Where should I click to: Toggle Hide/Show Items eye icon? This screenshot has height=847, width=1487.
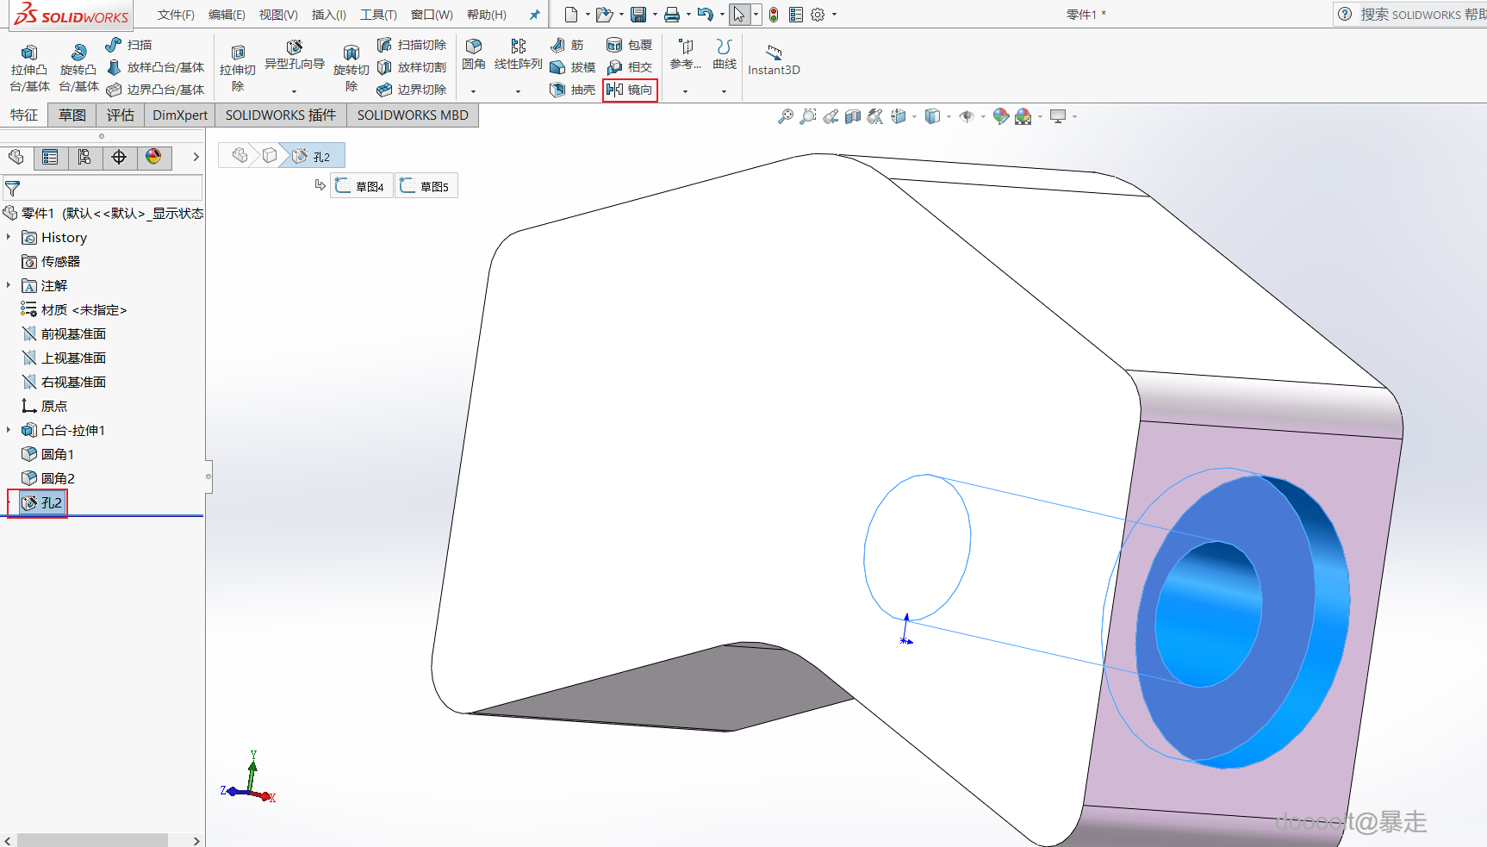point(967,116)
